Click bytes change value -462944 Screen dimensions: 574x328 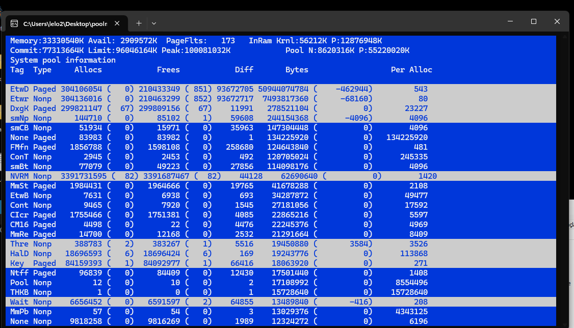(x=352, y=89)
